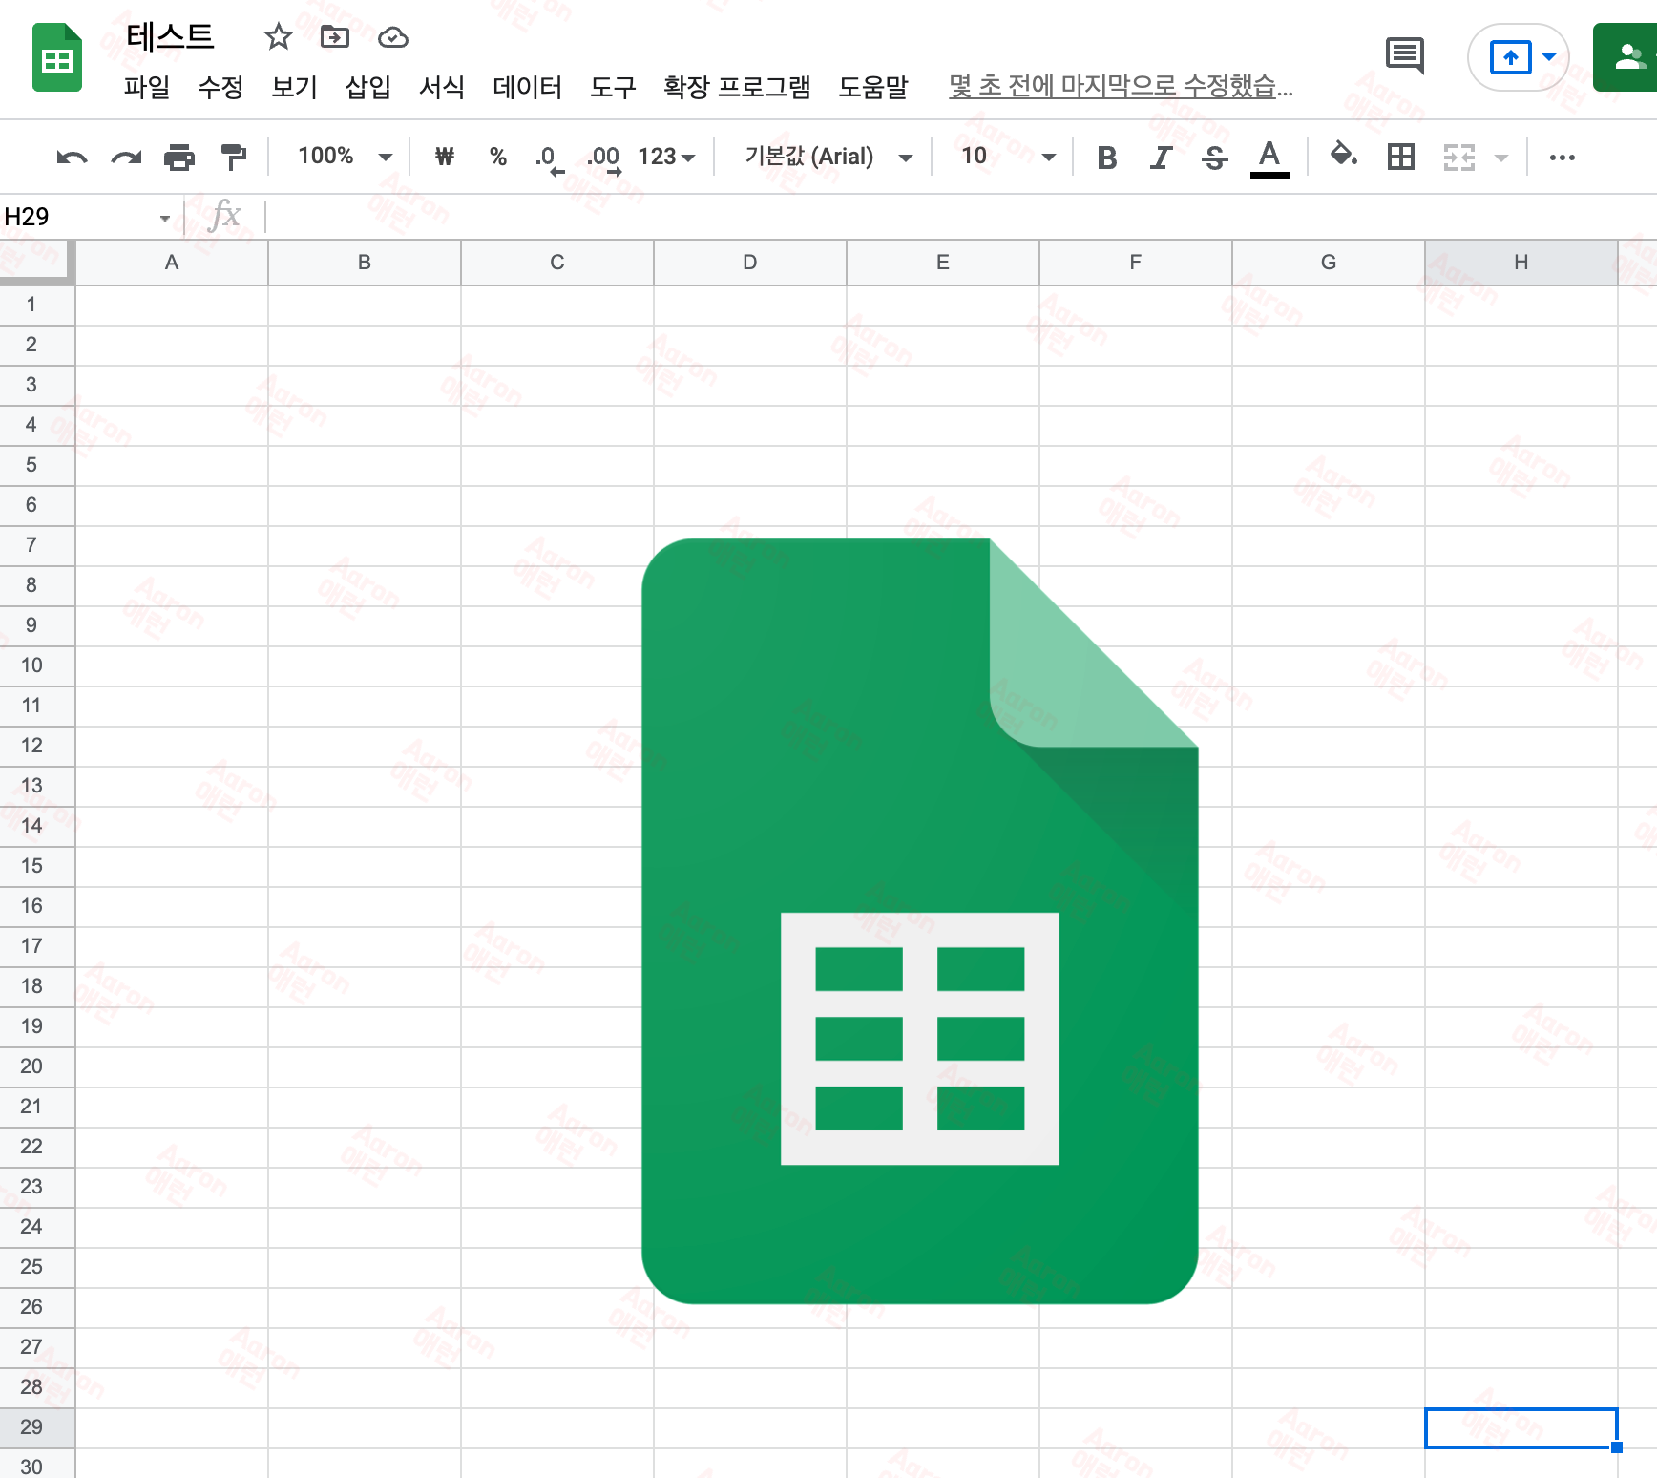1657x1478 pixels.
Task: Select column B header
Action: coord(365,263)
